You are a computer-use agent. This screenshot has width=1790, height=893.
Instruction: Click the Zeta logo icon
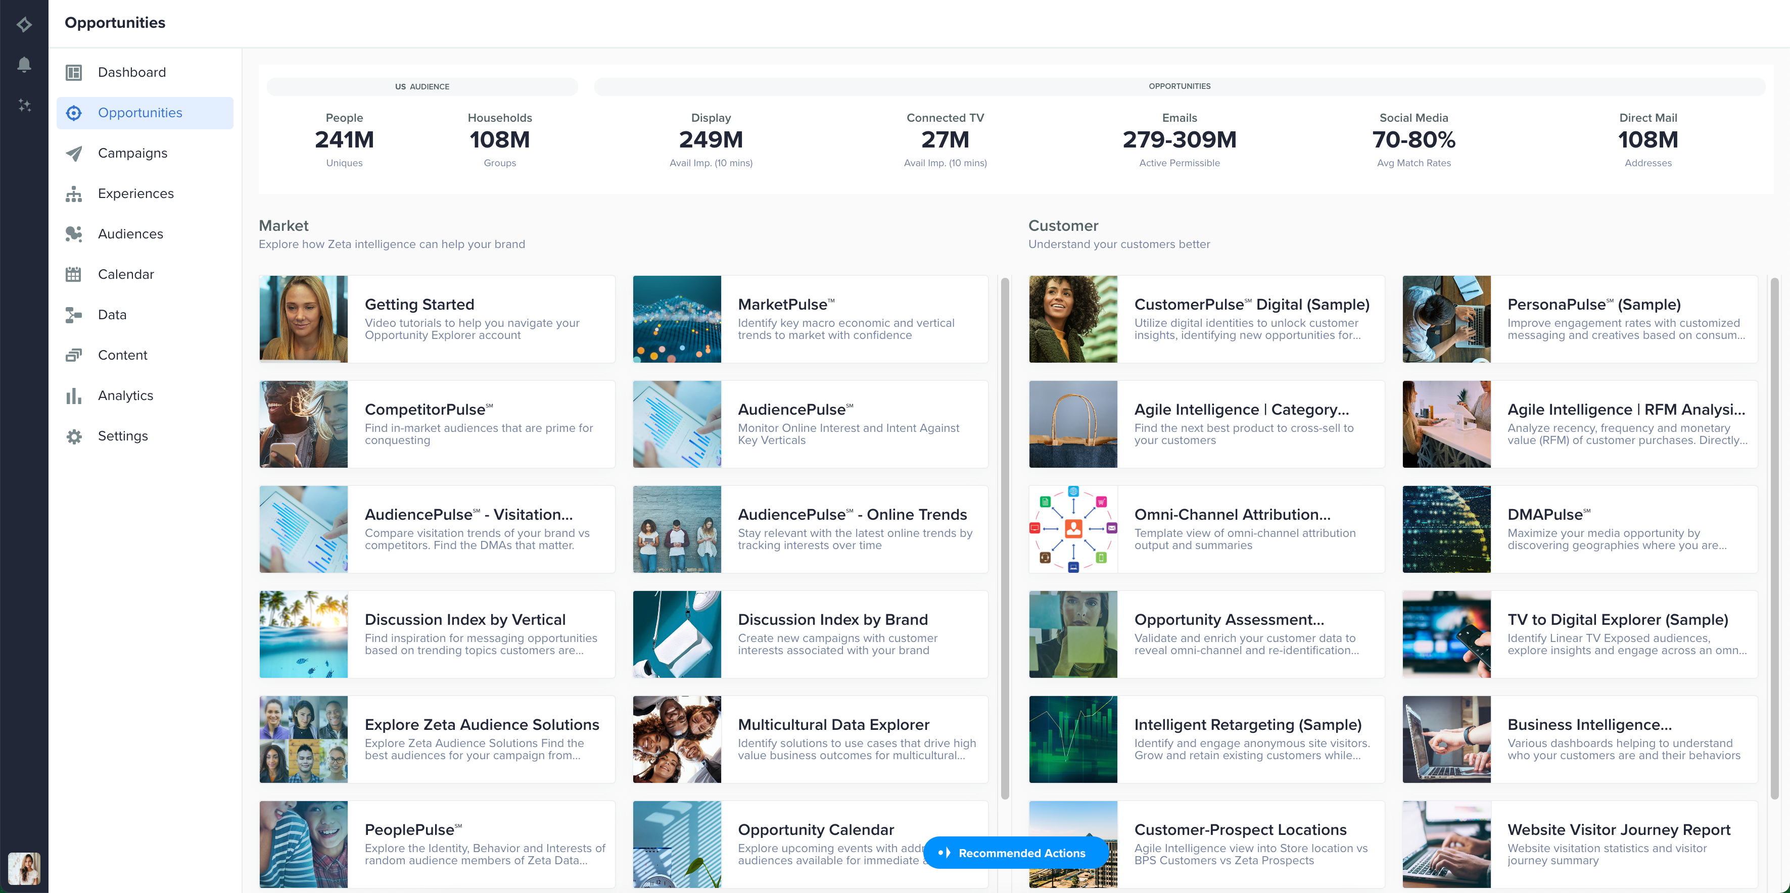coord(24,24)
